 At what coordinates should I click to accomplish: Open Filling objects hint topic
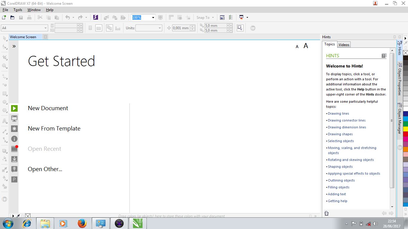pyautogui.click(x=339, y=187)
